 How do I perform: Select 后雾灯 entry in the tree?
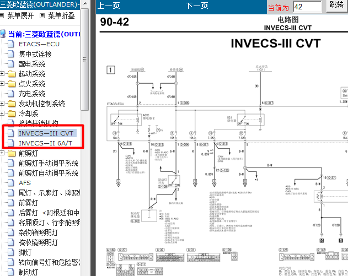point(49,213)
